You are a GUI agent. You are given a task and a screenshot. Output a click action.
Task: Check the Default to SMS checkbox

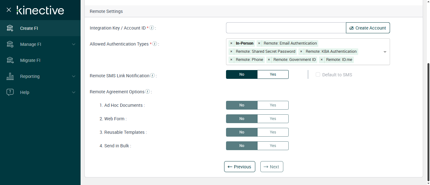click(x=318, y=75)
